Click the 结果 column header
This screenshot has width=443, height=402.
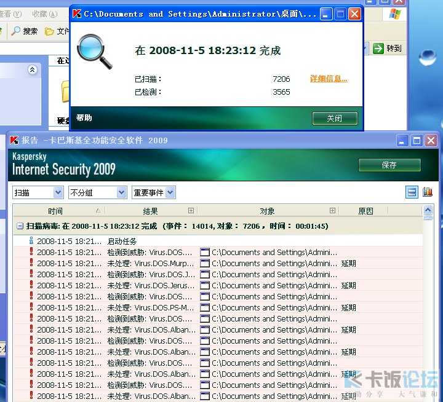[151, 211]
